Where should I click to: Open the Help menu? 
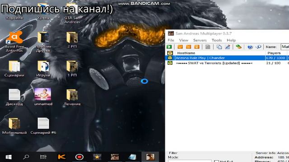[x=231, y=40]
